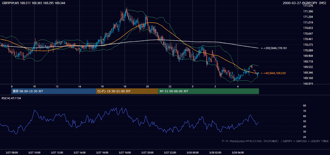Click hour tick 18 under price chart

125,87
